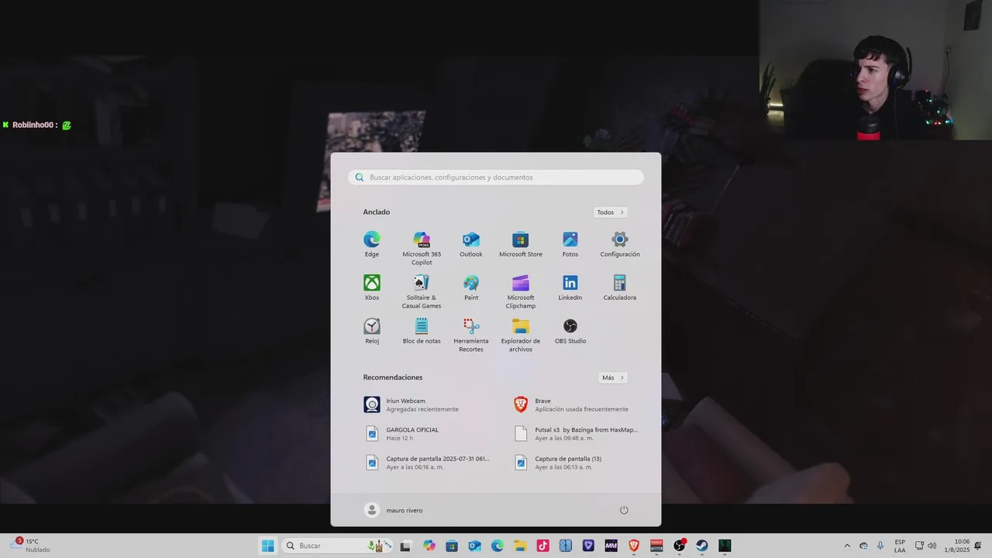This screenshot has width=992, height=558.
Task: Open Microsoft Store from pinned apps
Action: click(x=521, y=243)
